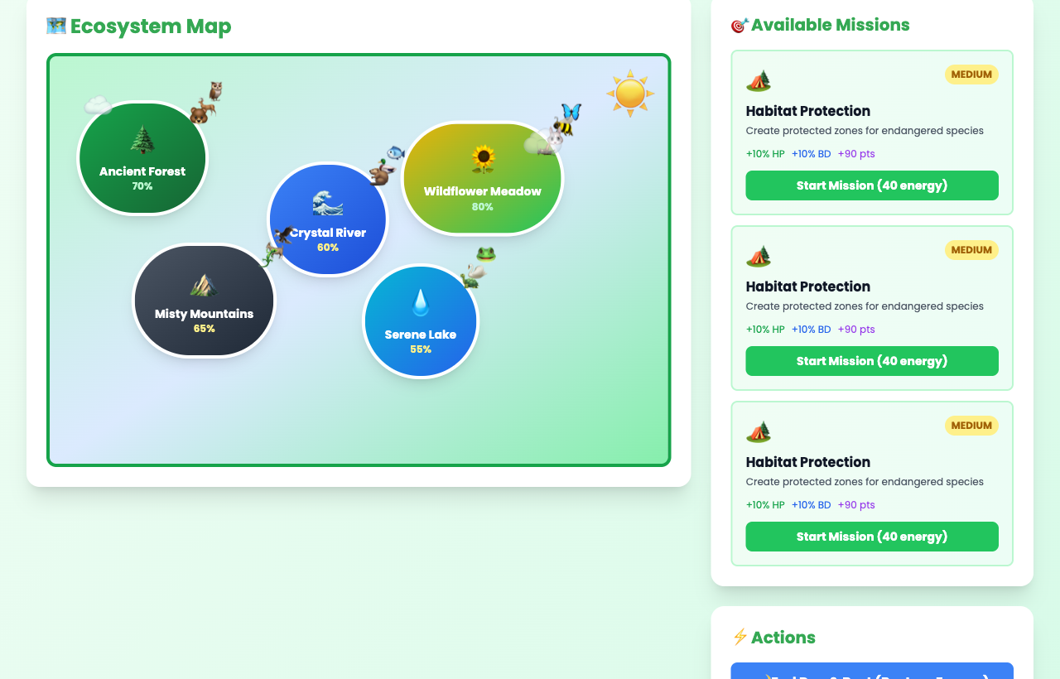1060x679 pixels.
Task: Click the evergreen tree icon in Ancient Forest
Action: tap(142, 140)
